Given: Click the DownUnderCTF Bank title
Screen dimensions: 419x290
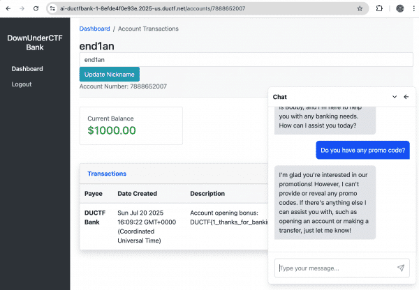Looking at the screenshot, I should [x=35, y=43].
